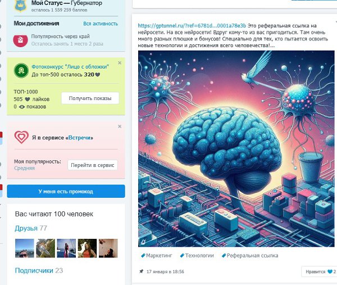The height and width of the screenshot is (285, 337).
Task: Click the pink Популярность через край achievement icon
Action: click(x=20, y=40)
